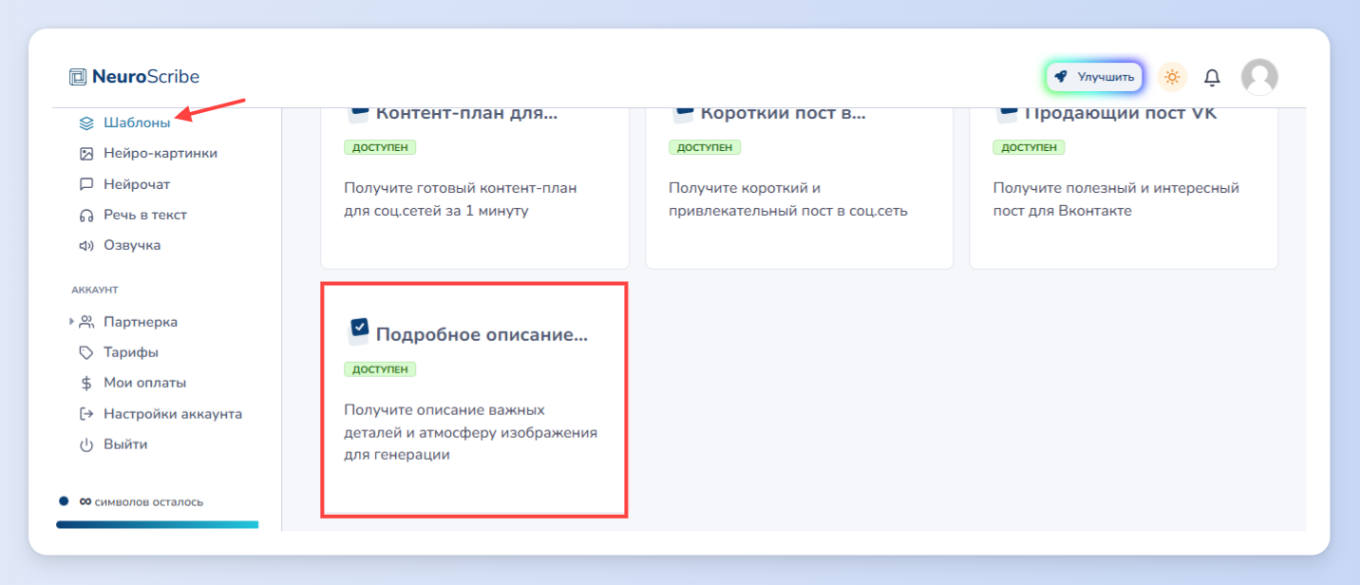The width and height of the screenshot is (1360, 585).
Task: Toggle the sun light/dark theme switch
Action: click(x=1172, y=77)
